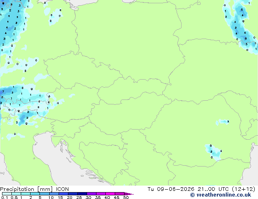Click the '7' precipitation value on the map
Screen dimensions: 258x199
click(3, 92)
